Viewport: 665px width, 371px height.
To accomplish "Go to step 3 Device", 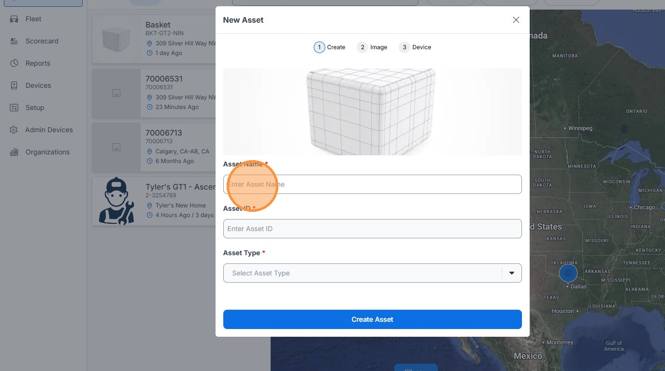I will tap(415, 47).
